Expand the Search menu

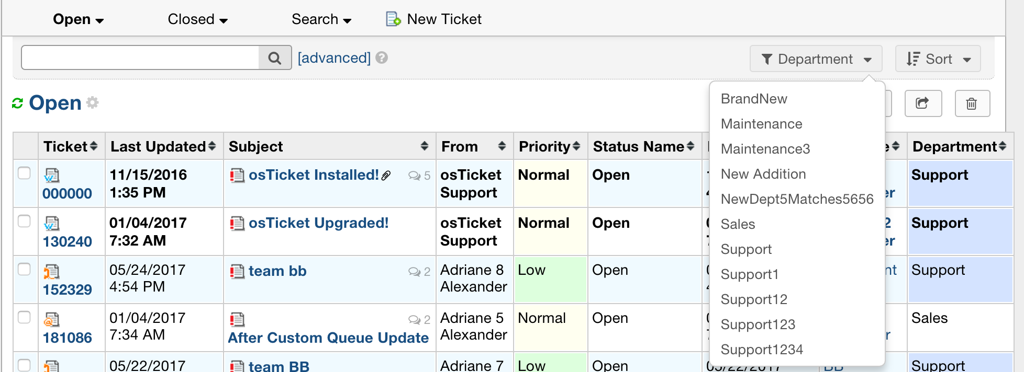tap(321, 19)
